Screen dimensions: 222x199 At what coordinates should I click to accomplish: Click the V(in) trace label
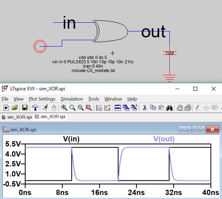coord(71,139)
